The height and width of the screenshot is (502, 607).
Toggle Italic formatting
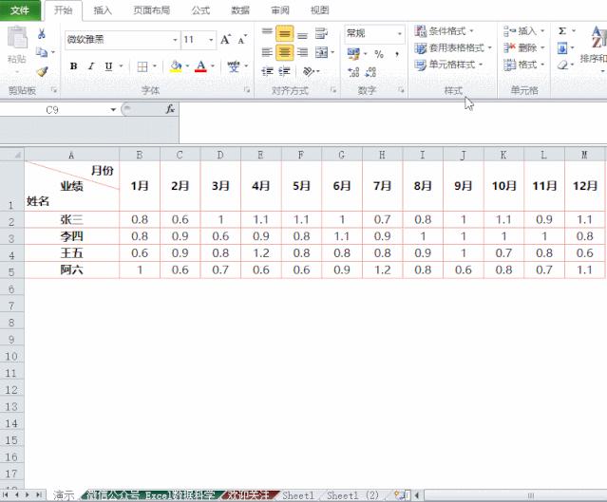(91, 66)
